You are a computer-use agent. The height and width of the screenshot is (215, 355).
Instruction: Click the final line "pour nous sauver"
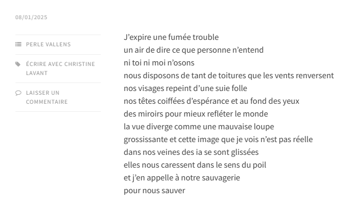154,191
